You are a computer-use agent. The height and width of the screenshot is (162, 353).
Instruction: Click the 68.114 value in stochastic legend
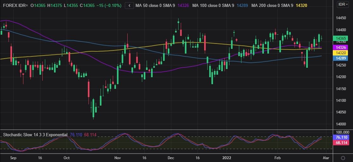[90, 135]
